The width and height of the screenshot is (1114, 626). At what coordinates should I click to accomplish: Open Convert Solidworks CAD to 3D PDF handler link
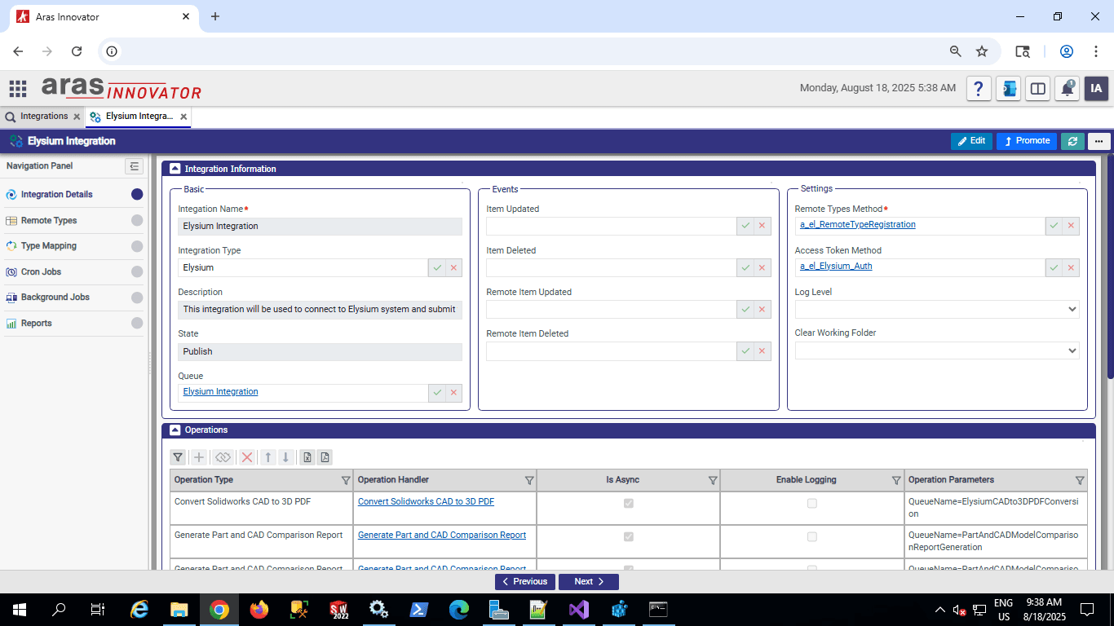[x=426, y=502]
